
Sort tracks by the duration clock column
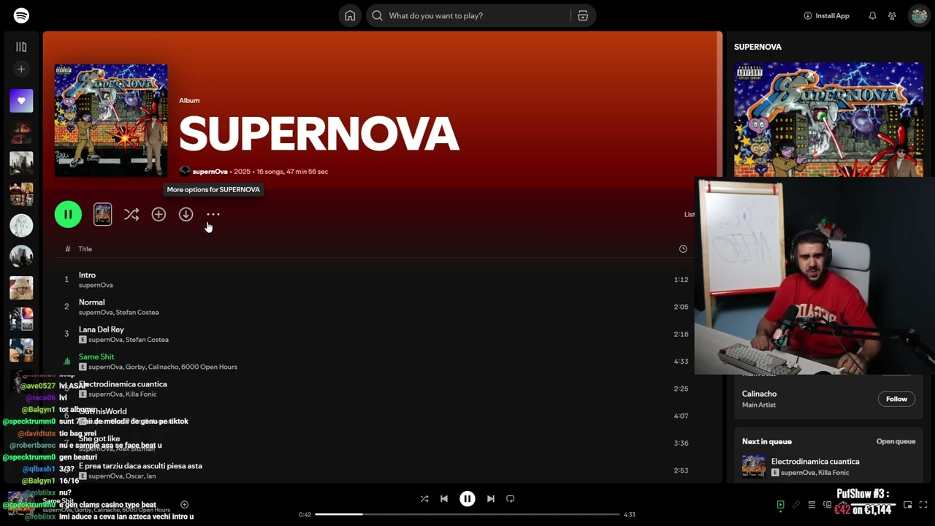(x=683, y=249)
